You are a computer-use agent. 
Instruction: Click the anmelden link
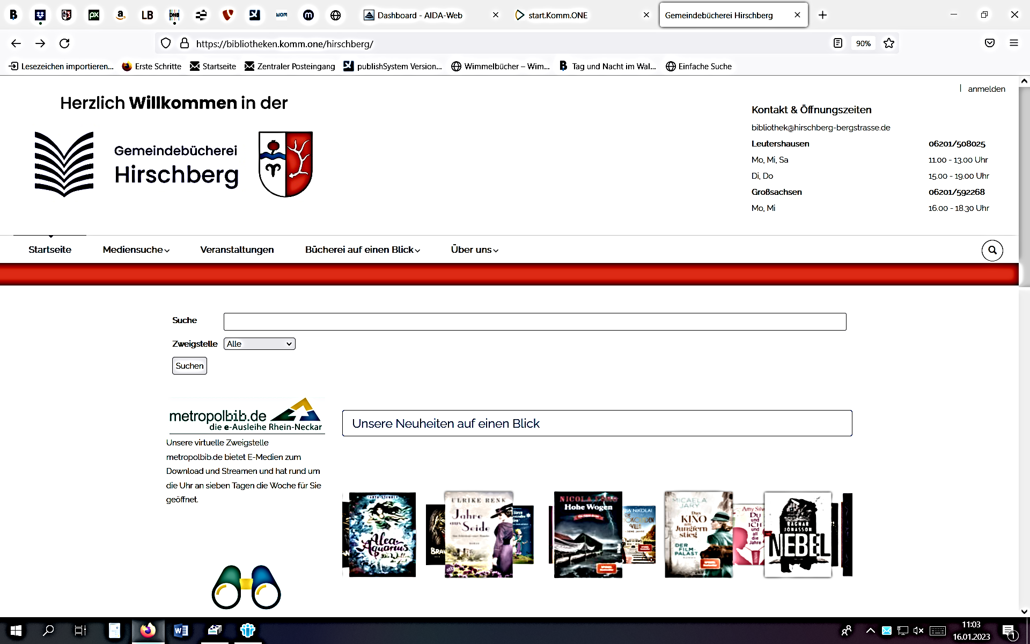(987, 89)
